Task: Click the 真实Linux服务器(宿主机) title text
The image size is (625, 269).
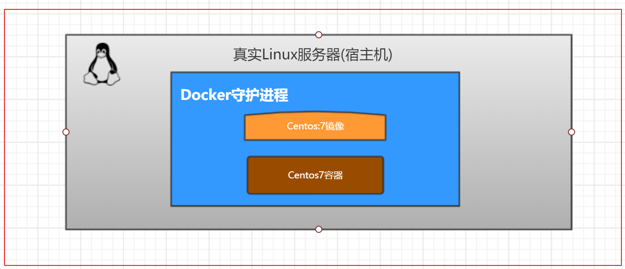Action: click(312, 55)
